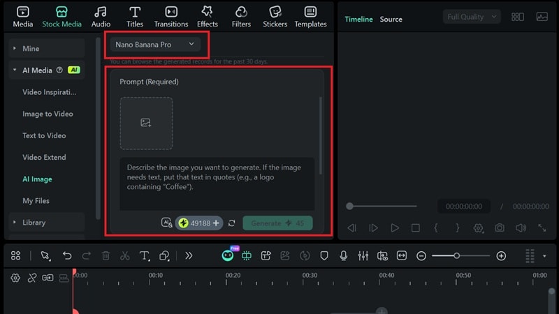Zoom out timeline with minus icon
Viewport: 559px width, 314px height.
point(421,255)
